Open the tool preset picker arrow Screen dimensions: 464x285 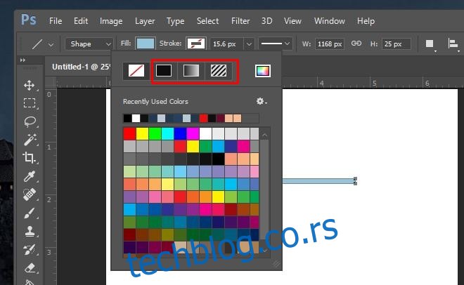point(51,45)
